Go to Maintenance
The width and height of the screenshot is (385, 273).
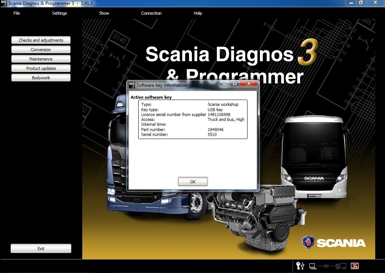tap(41, 59)
